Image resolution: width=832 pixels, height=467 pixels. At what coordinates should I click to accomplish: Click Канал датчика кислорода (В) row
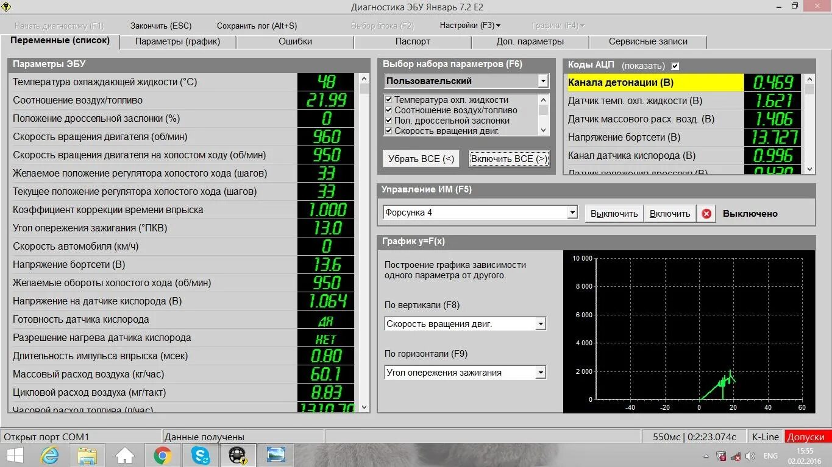[x=683, y=155]
